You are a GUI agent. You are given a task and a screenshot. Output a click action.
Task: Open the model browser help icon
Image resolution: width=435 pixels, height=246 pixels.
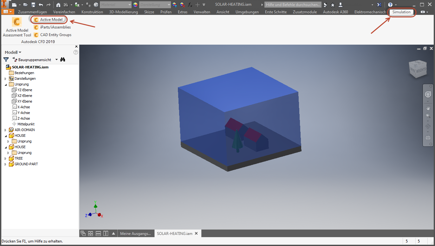point(76,52)
